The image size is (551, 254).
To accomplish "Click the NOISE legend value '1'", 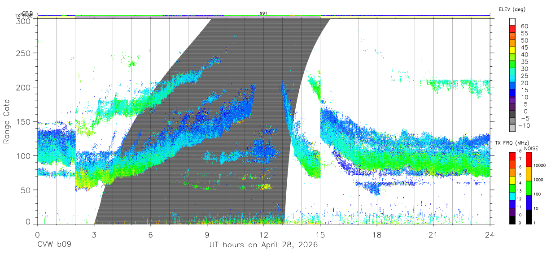I will click(x=534, y=223).
